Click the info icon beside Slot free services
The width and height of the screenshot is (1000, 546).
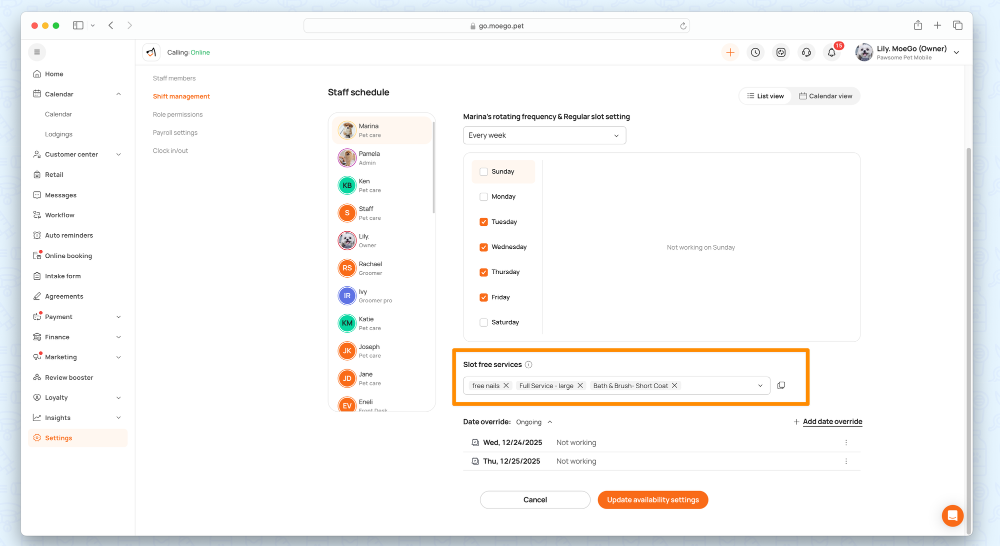click(528, 365)
